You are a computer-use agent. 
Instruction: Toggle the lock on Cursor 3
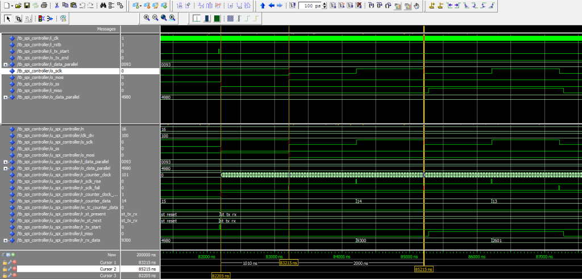(5, 276)
